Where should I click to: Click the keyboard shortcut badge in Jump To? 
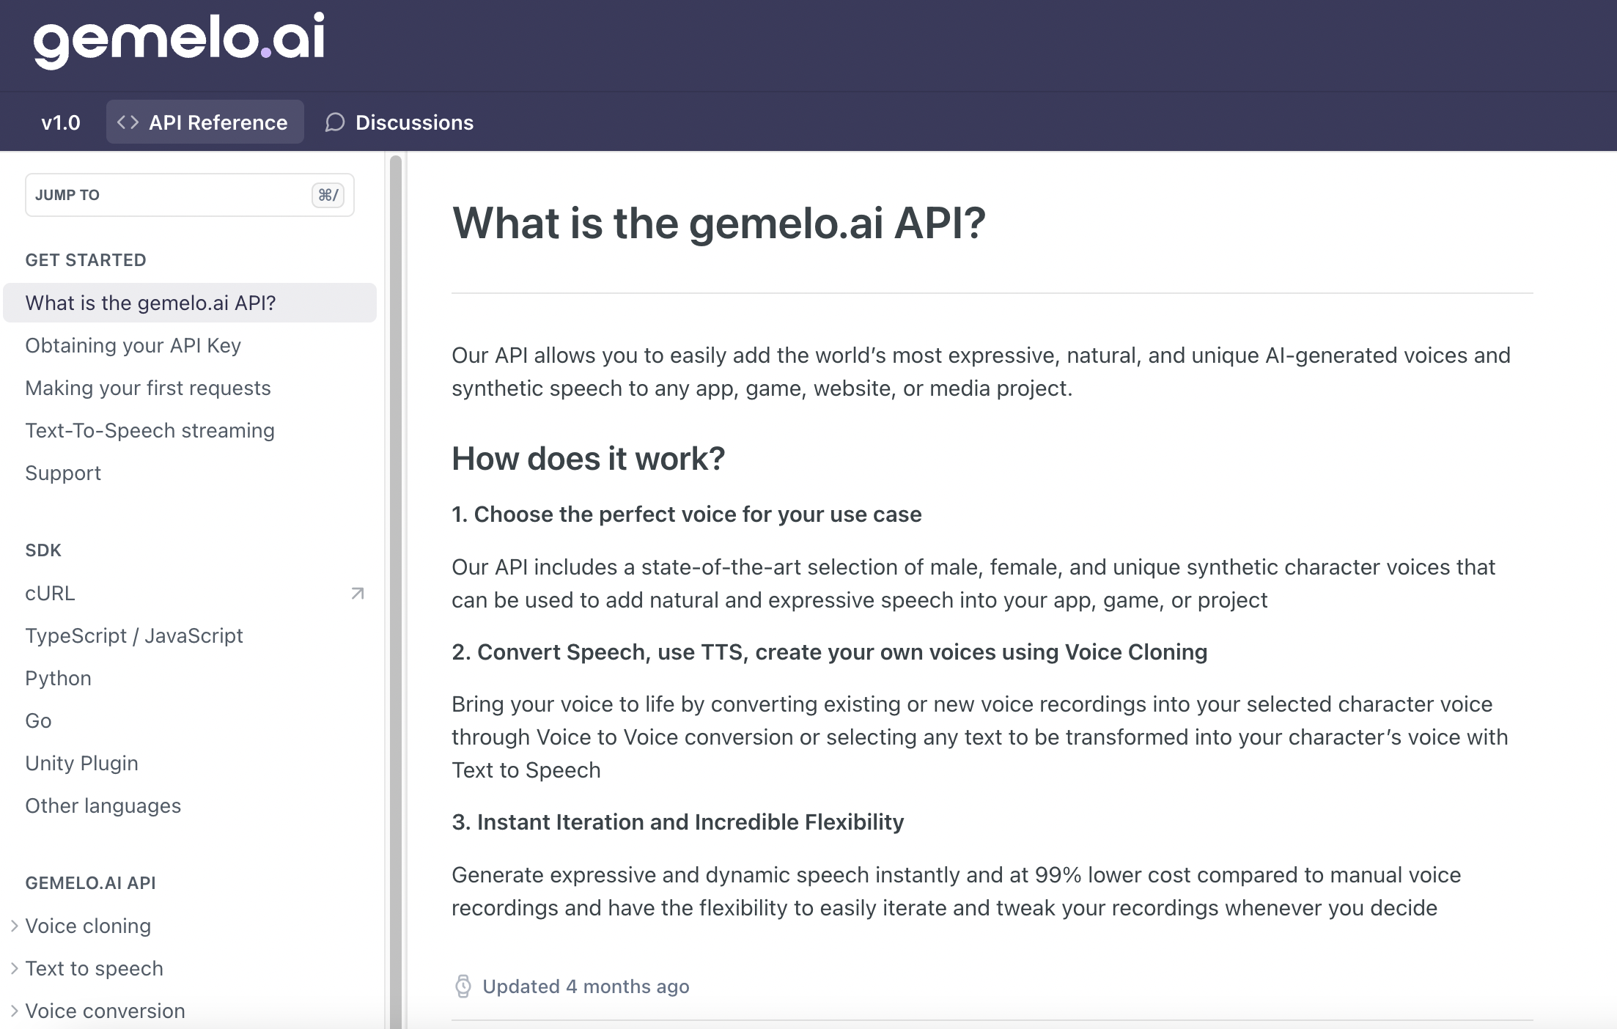pyautogui.click(x=328, y=195)
